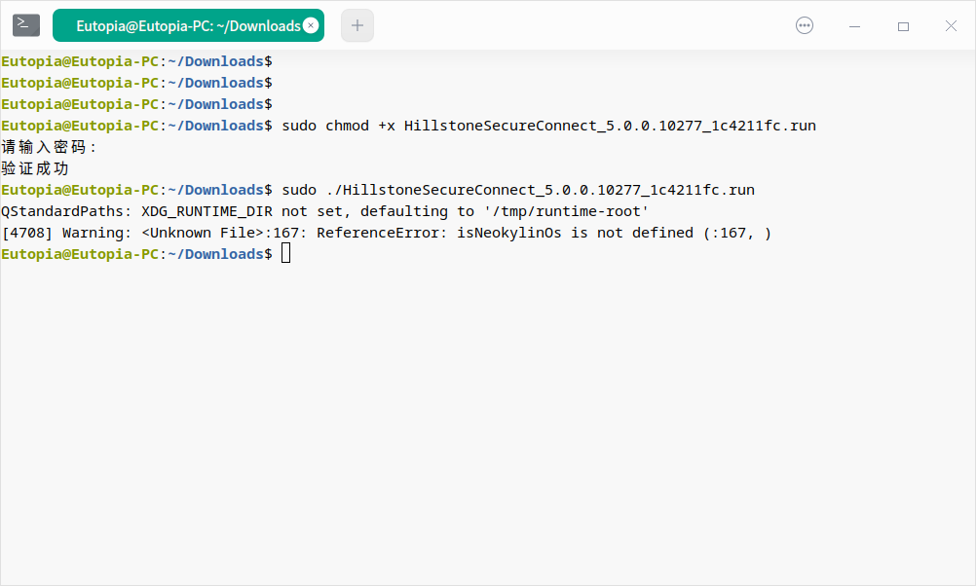
Task: Click the sudo chmod +x command text
Action: [x=547, y=126]
